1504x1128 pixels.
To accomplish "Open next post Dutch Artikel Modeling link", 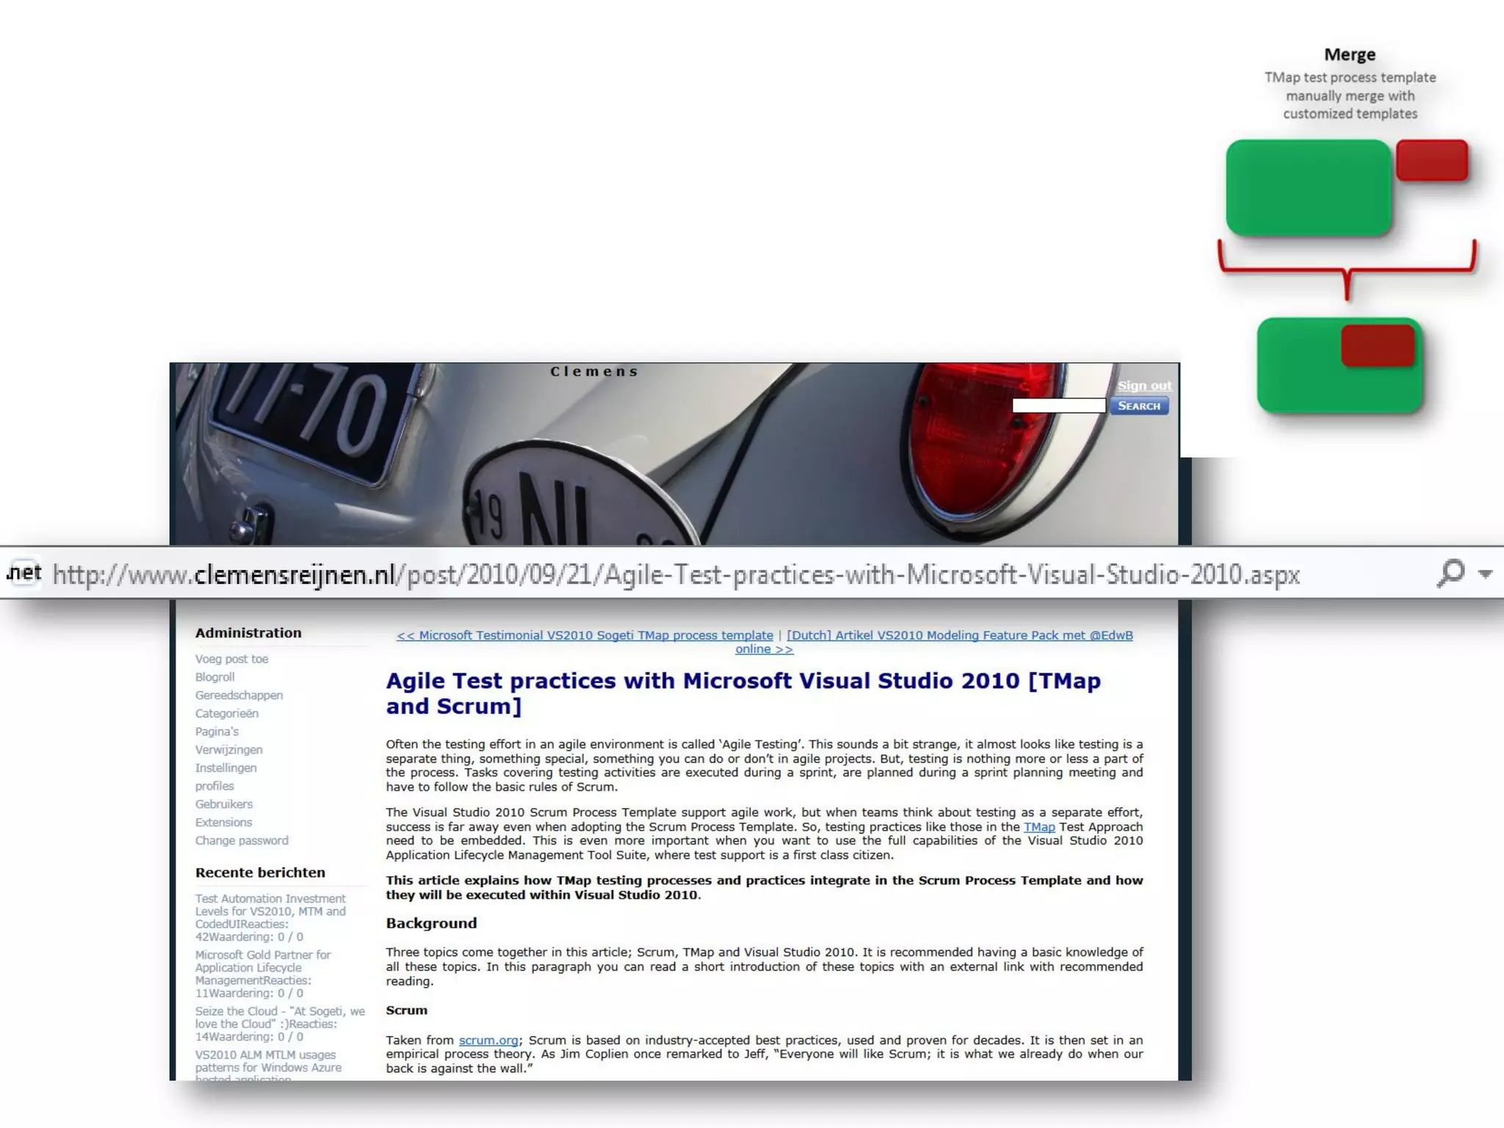I will tap(959, 635).
